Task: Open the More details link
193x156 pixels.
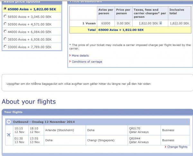Action: (80, 56)
